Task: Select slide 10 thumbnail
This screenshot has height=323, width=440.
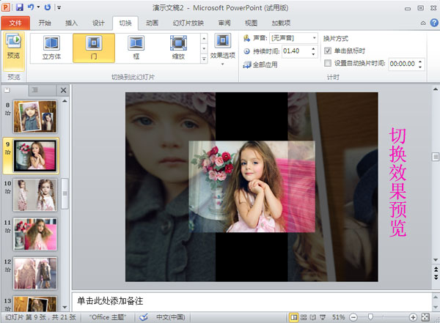Action: (35, 194)
